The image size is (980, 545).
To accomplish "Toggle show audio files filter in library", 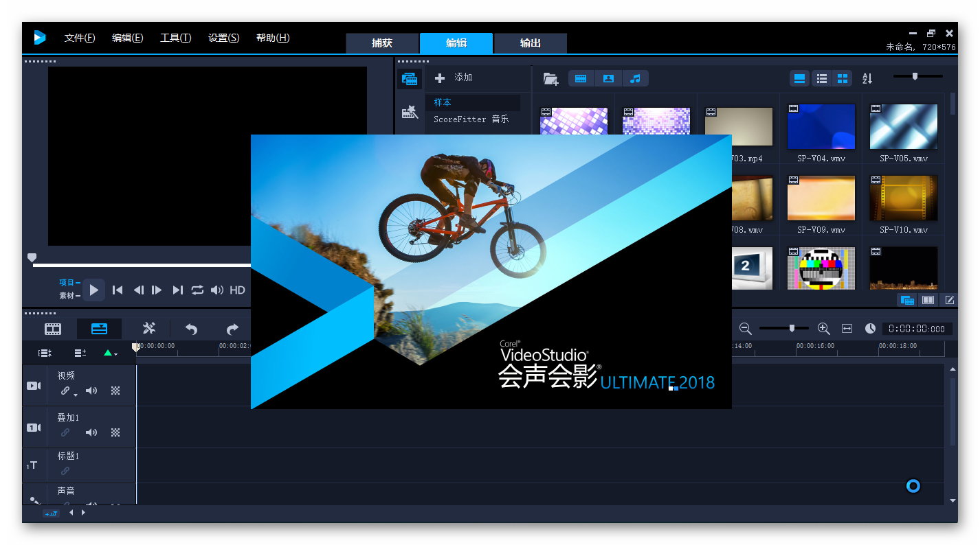I will [x=636, y=79].
